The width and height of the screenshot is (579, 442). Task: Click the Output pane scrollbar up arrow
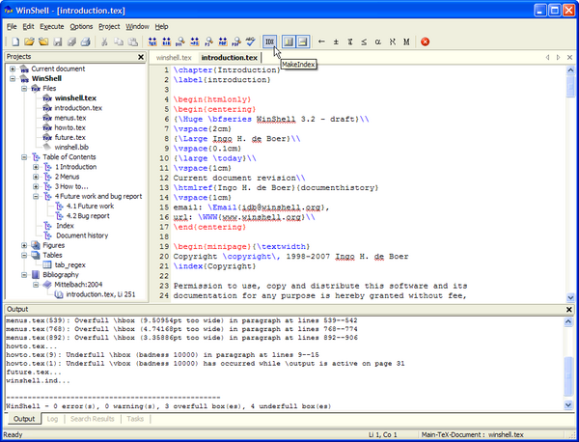pos(568,321)
